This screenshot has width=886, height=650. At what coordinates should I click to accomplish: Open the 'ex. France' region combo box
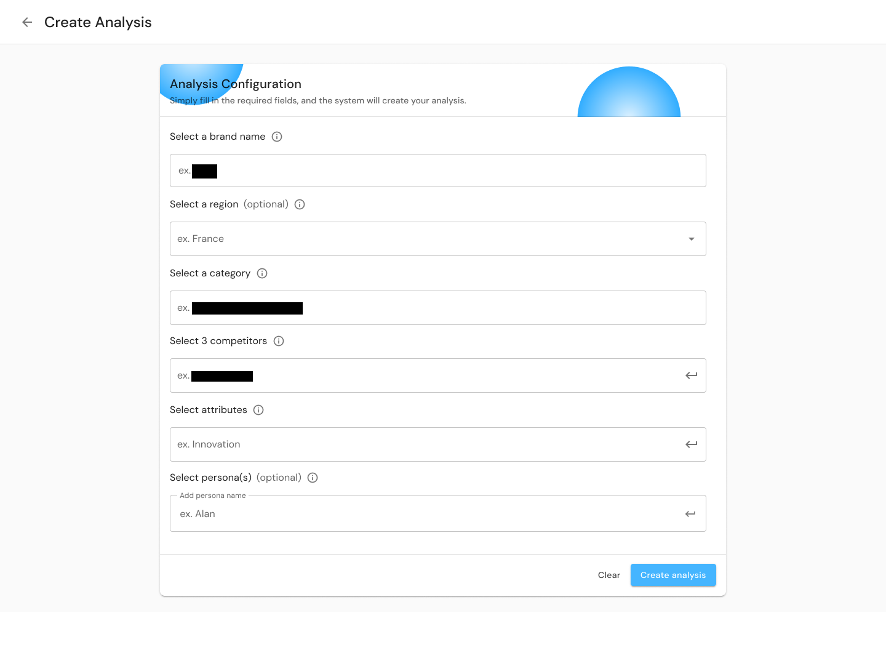[x=425, y=239]
